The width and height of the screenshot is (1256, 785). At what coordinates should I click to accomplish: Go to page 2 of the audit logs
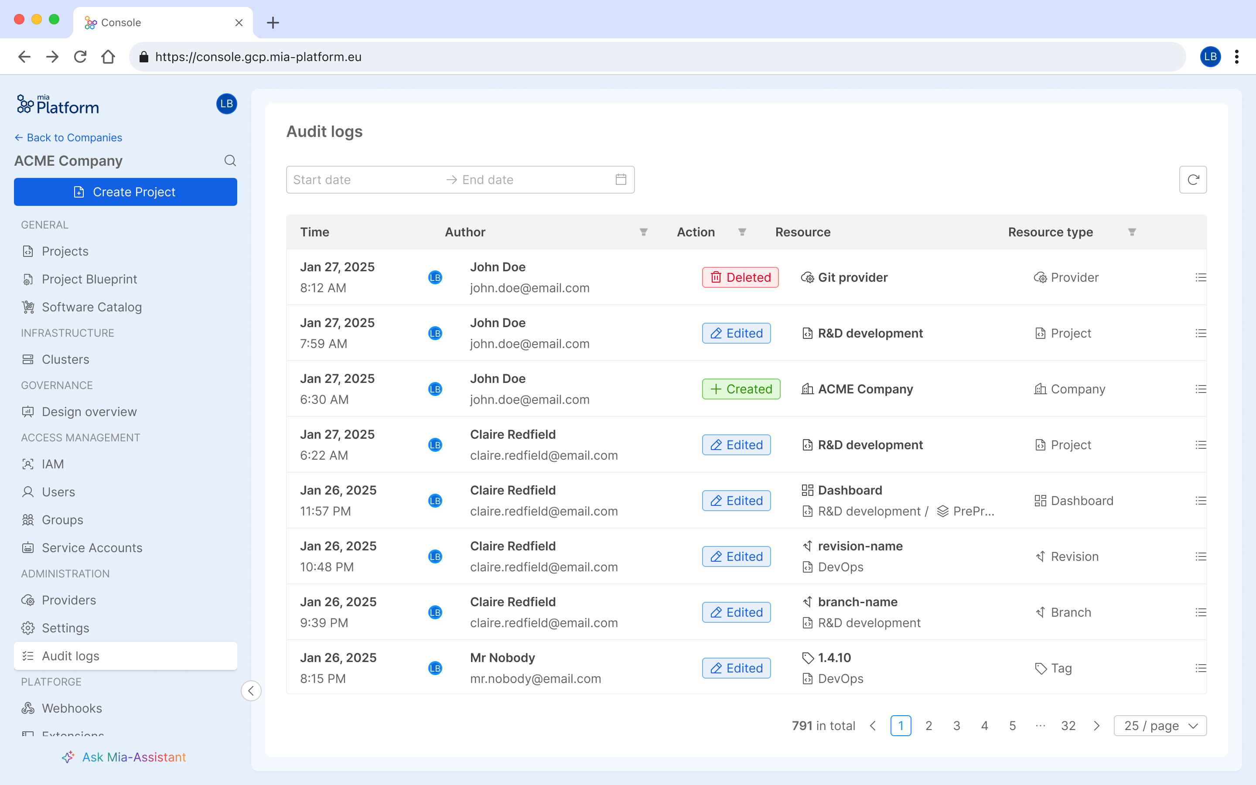pos(929,725)
